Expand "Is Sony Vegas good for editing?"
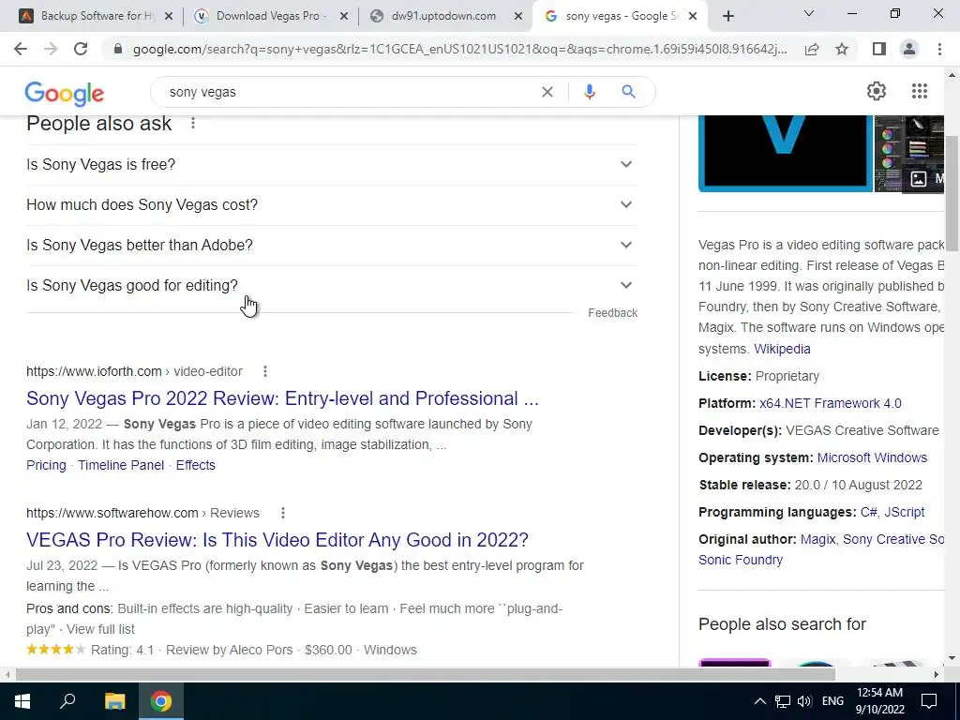This screenshot has height=720, width=960. coord(332,286)
